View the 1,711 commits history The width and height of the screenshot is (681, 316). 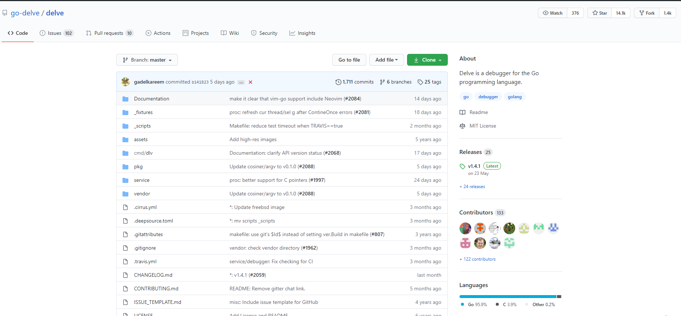point(355,82)
